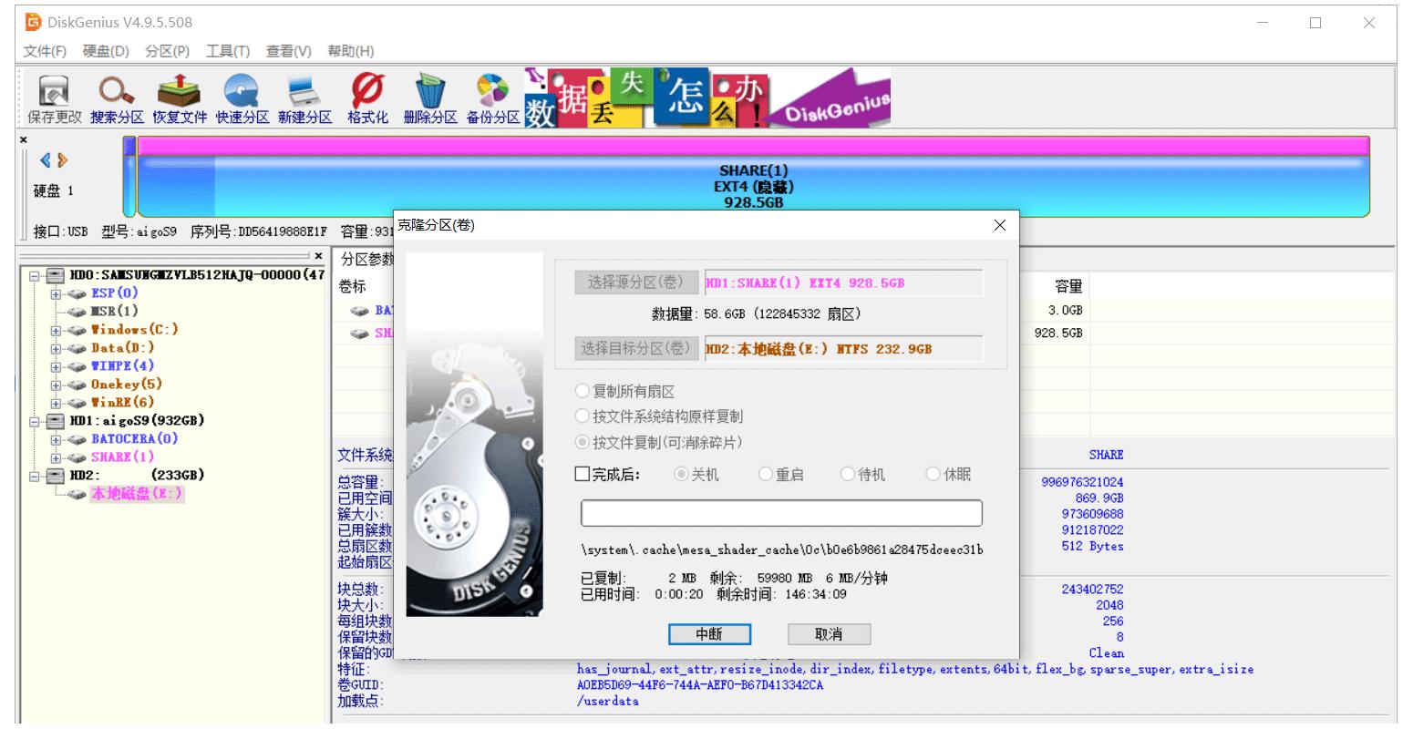Click the 格式化 icon
Screen dimensions: 1413x729
(365, 98)
